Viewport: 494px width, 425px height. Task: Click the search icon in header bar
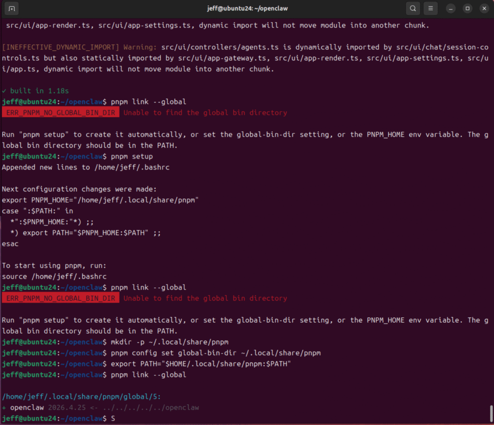coord(412,8)
